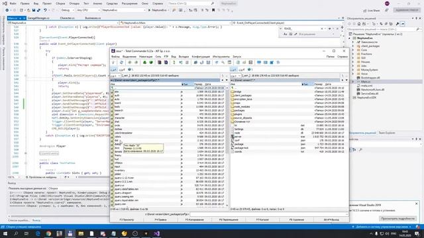424x238 pixels.
Task: Click View details button in Visual Studio notification
Action: click(397, 219)
